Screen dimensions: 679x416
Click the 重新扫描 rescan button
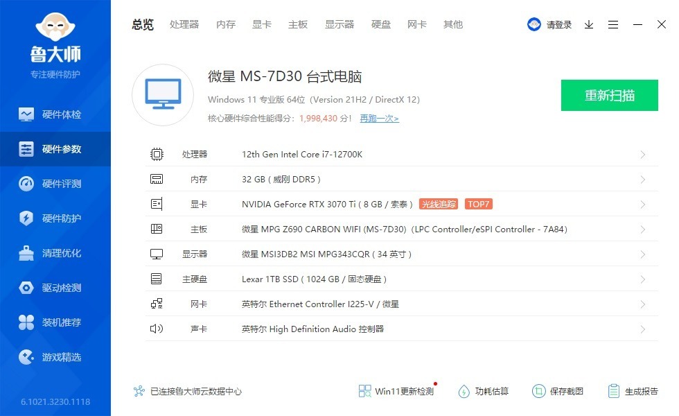[609, 95]
